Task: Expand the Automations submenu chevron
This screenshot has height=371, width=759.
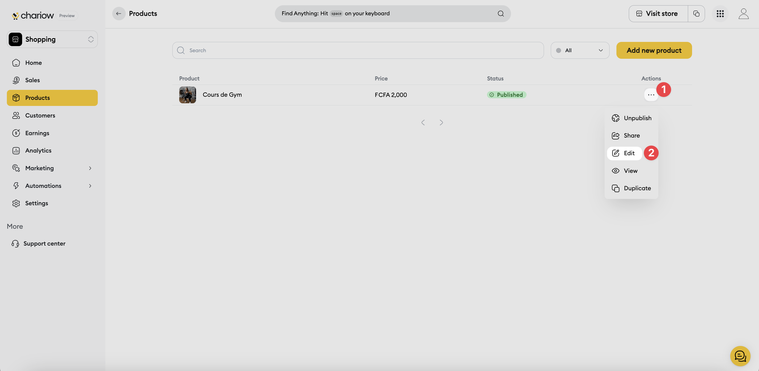Action: point(90,186)
